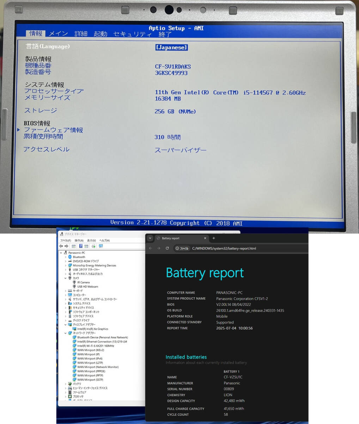This screenshot has width=359, height=424.
Task: Expand the ヒューマン インターフェイス デバイス chevron
Action: (66, 388)
